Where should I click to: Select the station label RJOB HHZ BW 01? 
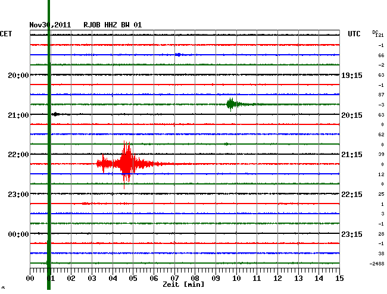tap(113, 25)
